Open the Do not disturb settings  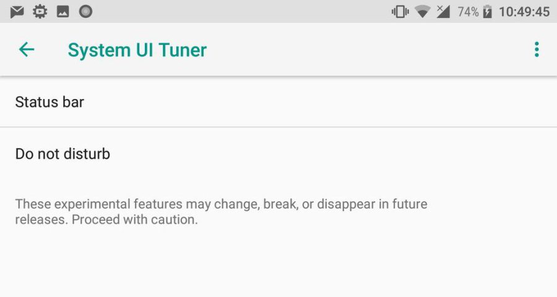tap(63, 153)
